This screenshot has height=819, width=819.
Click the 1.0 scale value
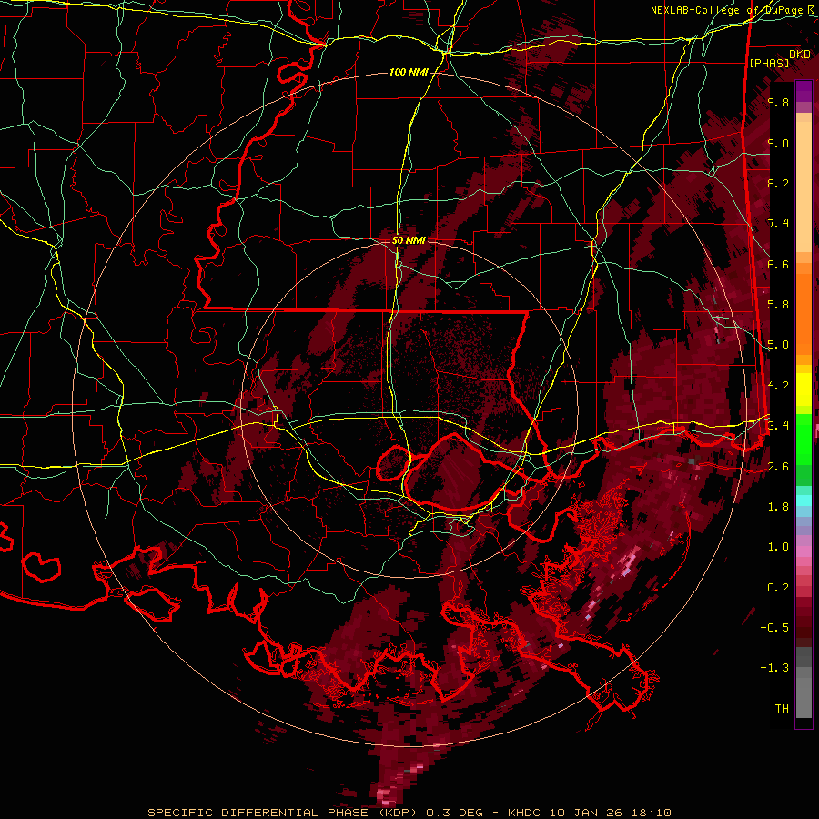click(778, 547)
